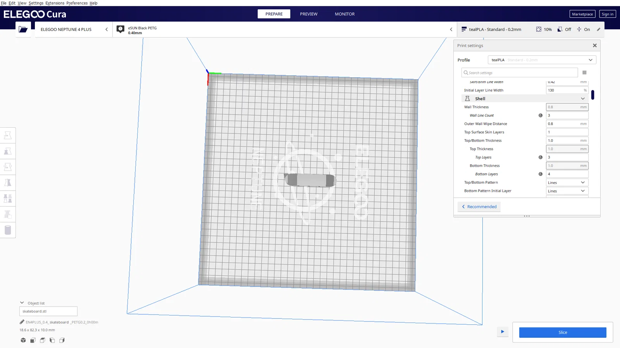Switch to the 3D view cube

point(23,340)
